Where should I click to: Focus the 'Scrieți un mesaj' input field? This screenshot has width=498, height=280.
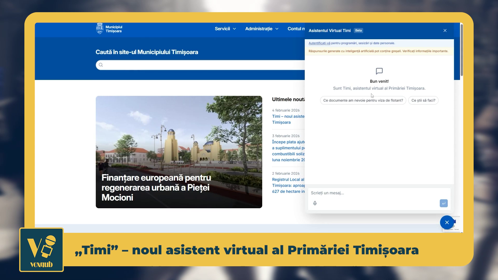pyautogui.click(x=374, y=193)
